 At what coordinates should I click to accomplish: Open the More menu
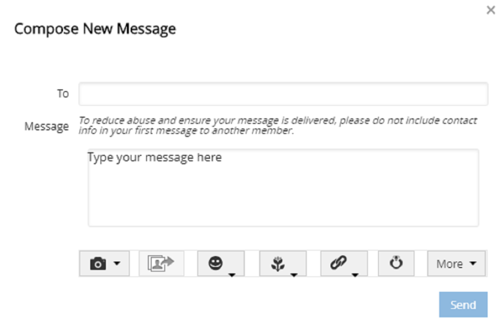450,264
